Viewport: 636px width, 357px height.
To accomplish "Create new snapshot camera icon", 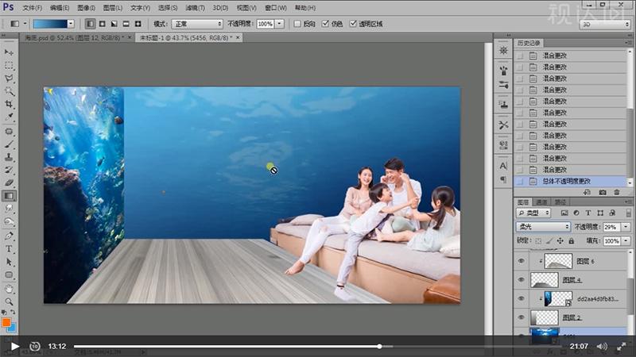I will click(603, 192).
